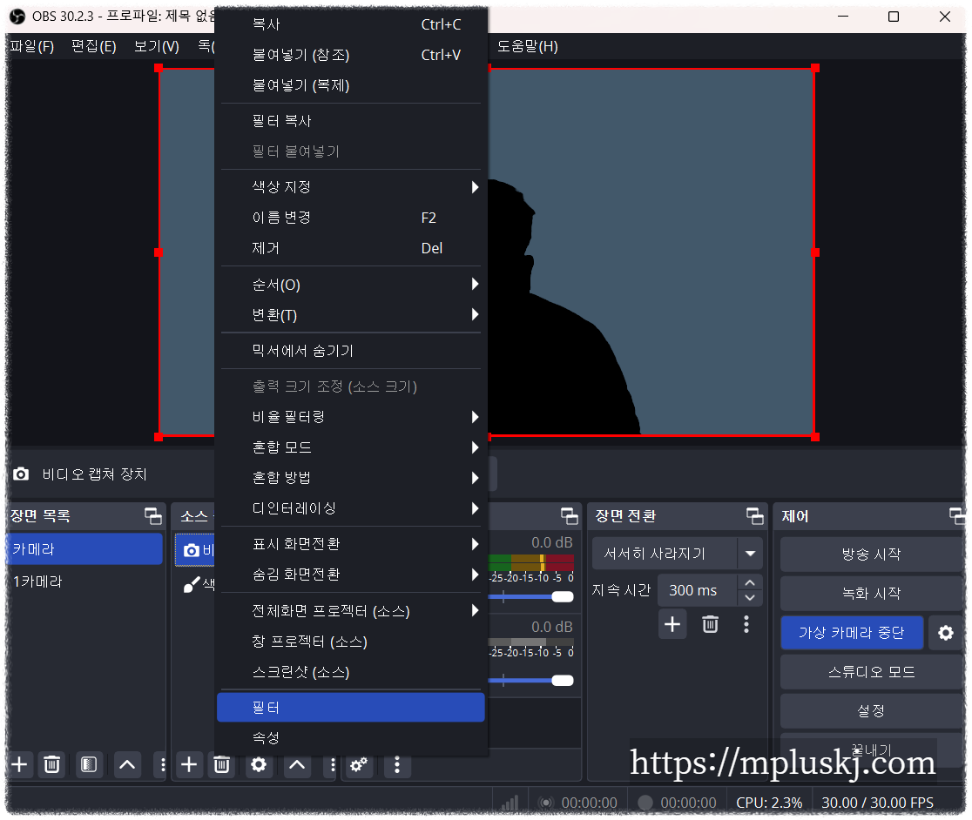This screenshot has width=972, height=820.
Task: Select 필터 from the context menu
Action: tap(350, 708)
